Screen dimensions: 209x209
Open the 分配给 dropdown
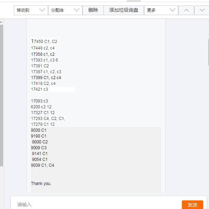pyautogui.click(x=65, y=10)
